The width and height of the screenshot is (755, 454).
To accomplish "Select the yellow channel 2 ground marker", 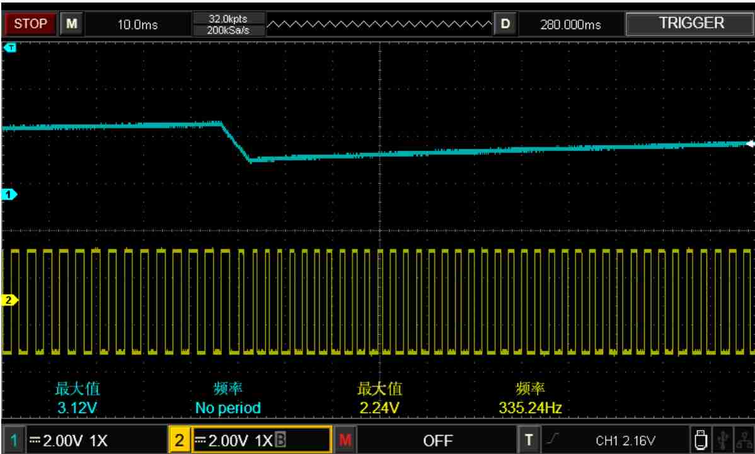I will (9, 300).
